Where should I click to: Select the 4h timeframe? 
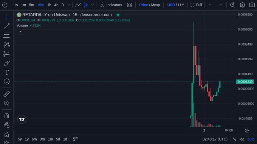click(x=56, y=5)
